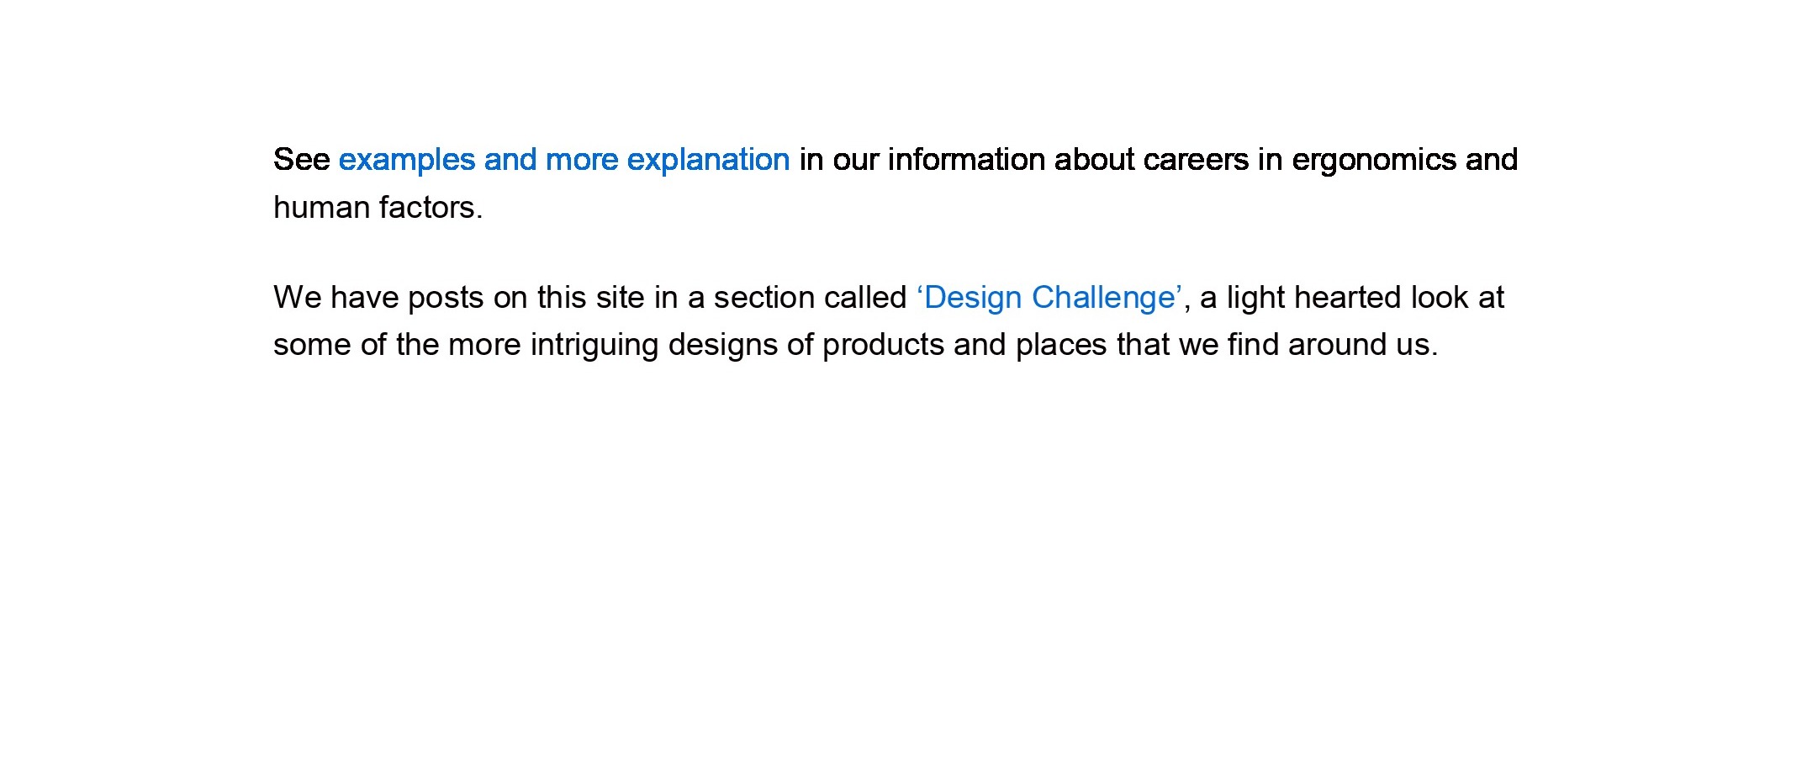Click the word 'information' in first sentence

click(966, 160)
